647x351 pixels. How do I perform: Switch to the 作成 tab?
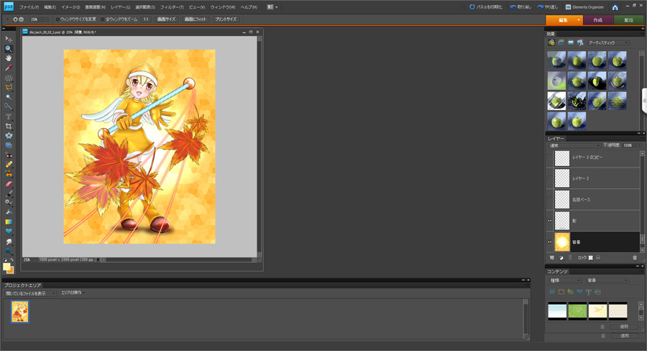click(597, 20)
